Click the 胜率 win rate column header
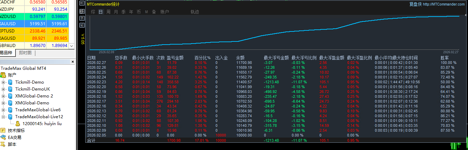Viewport: 468px width, 150px height. pos(444,58)
